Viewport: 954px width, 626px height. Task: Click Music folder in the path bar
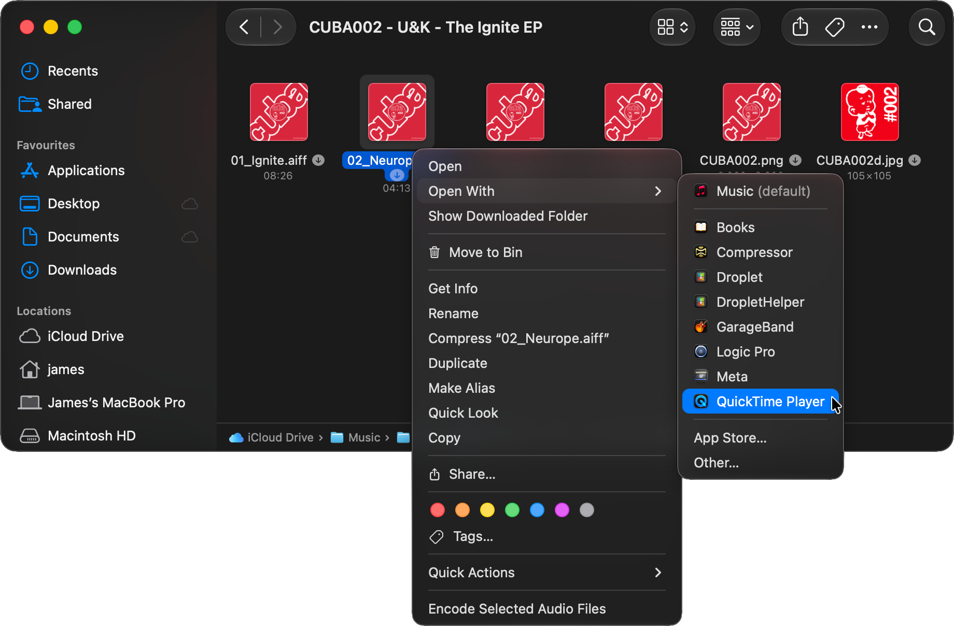point(356,438)
